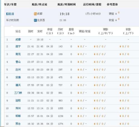
Task: Open the 郑州 station link
Action: pos(18,108)
